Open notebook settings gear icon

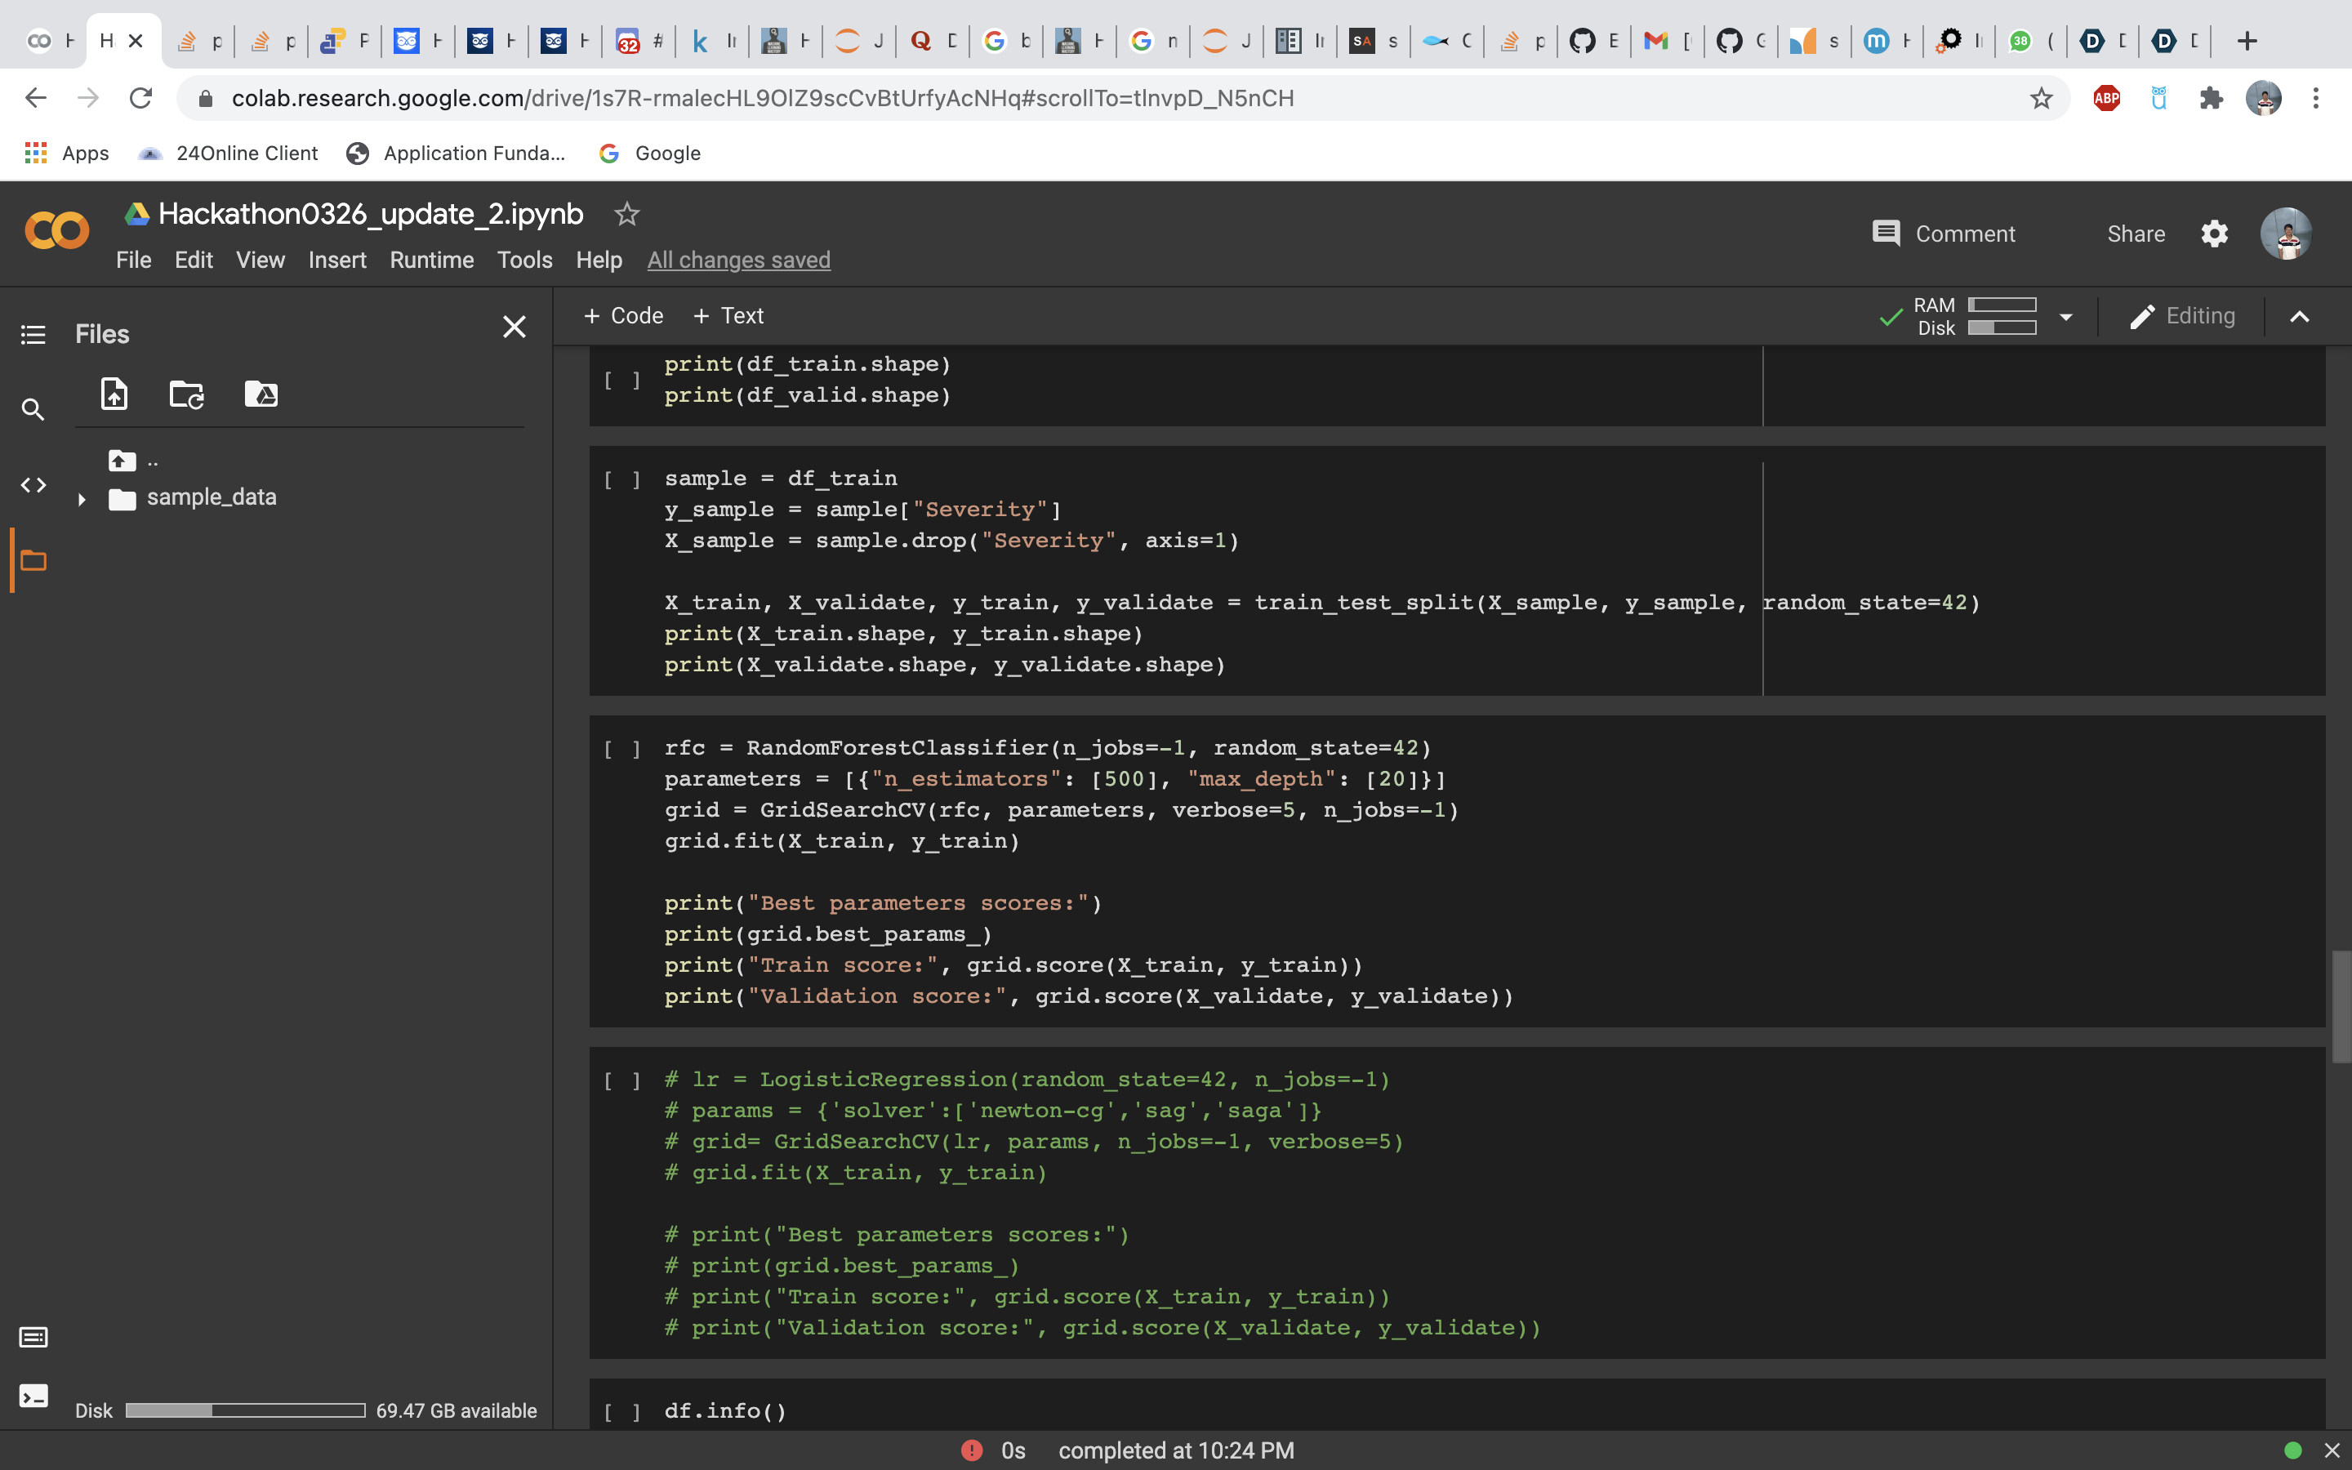2214,234
